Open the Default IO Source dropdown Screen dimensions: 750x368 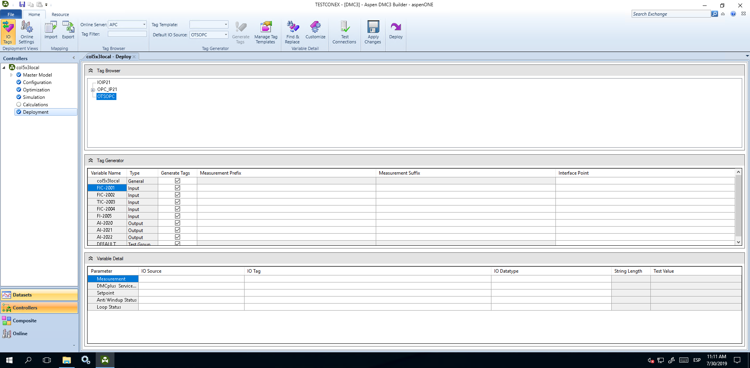coord(226,35)
